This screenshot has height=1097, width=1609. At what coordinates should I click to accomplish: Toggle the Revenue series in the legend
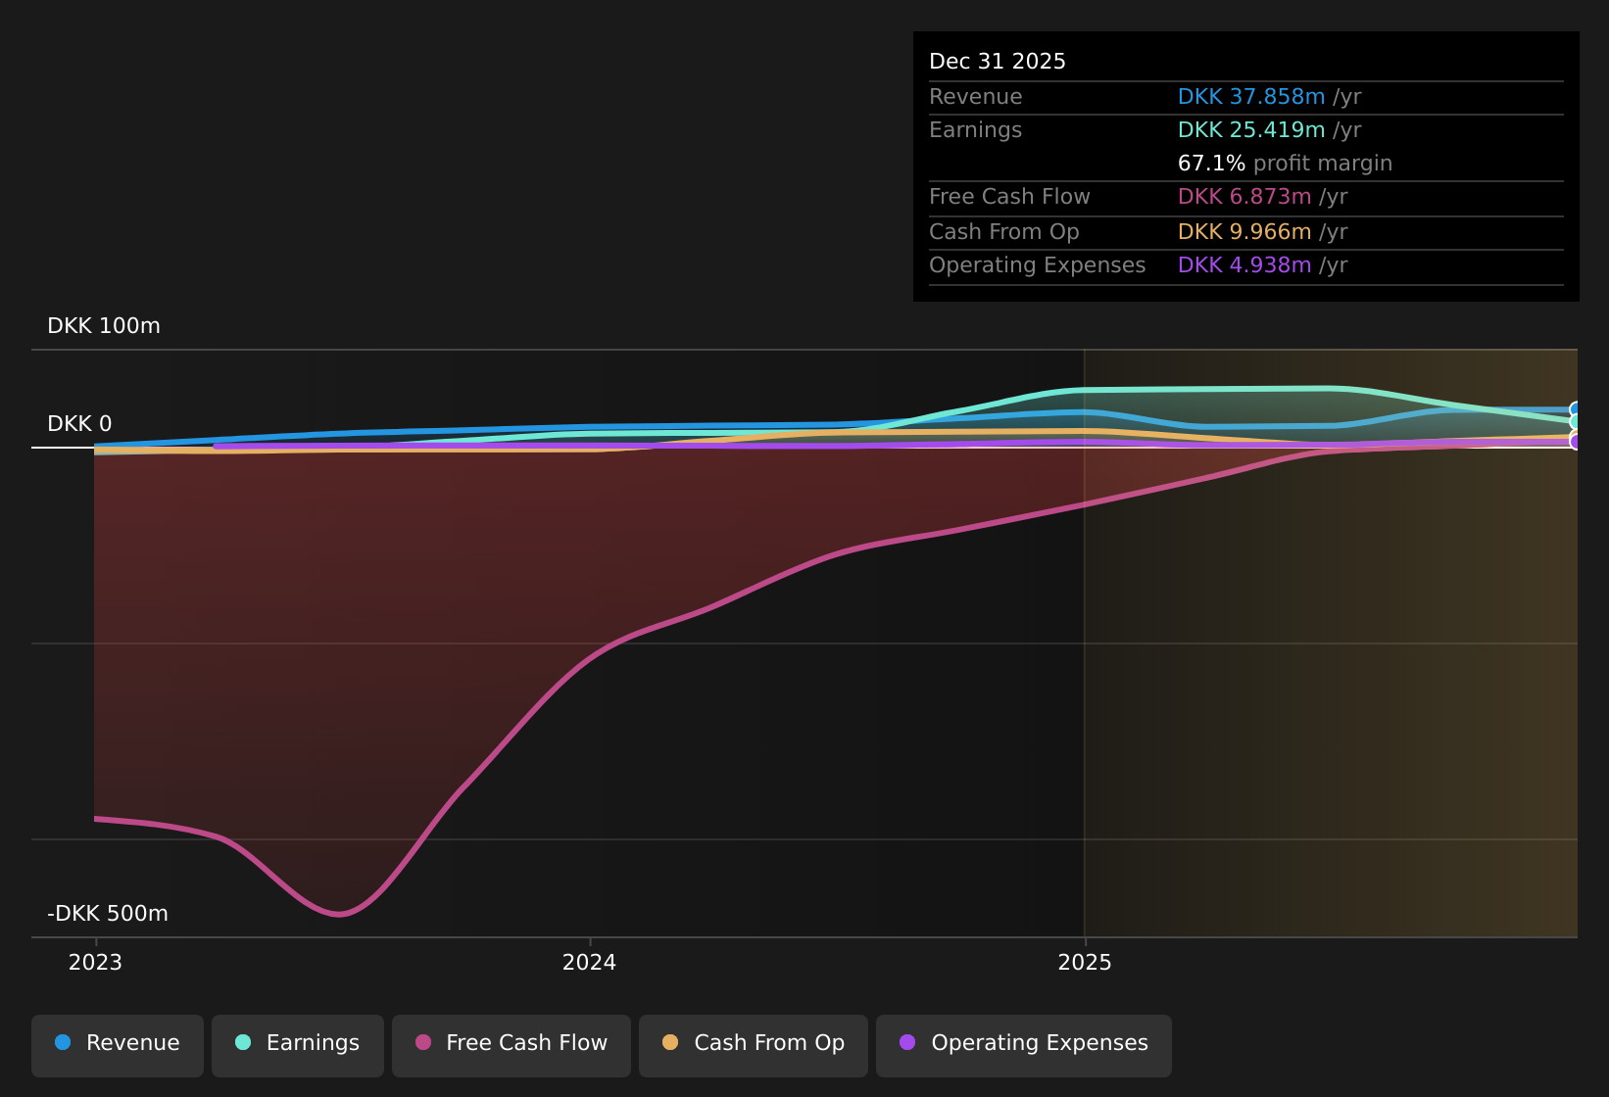pos(118,1043)
